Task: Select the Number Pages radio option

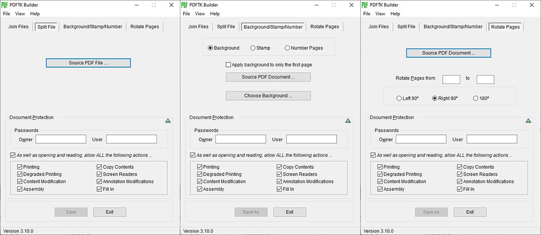Action: 303,48
